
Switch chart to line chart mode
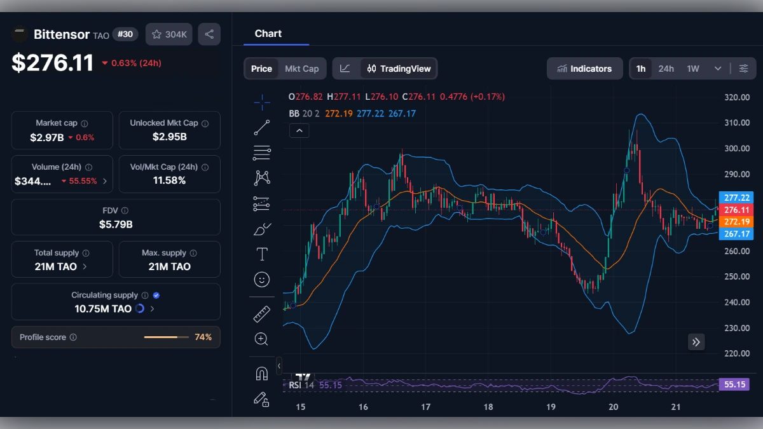click(344, 68)
